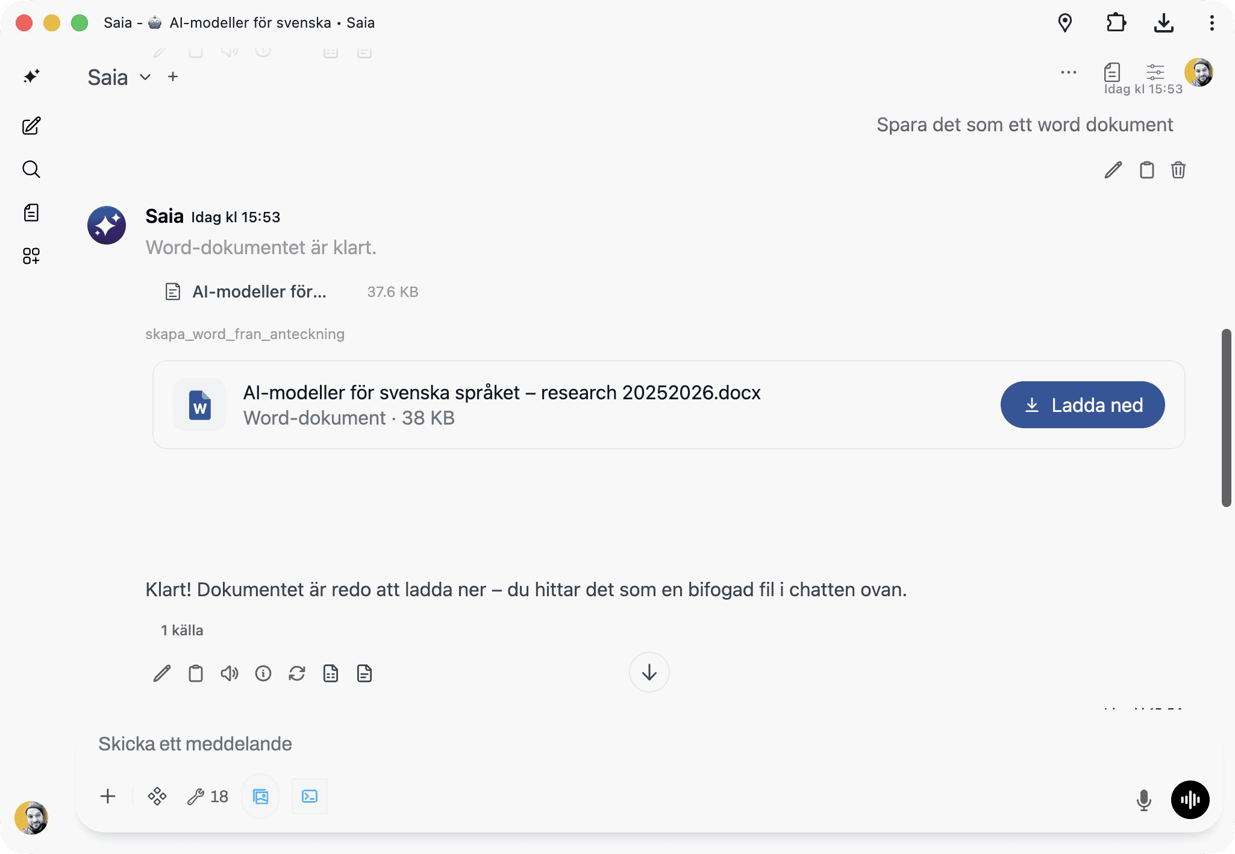Click the document-with-list icon under Saia's response
This screenshot has width=1235, height=854.
[331, 673]
